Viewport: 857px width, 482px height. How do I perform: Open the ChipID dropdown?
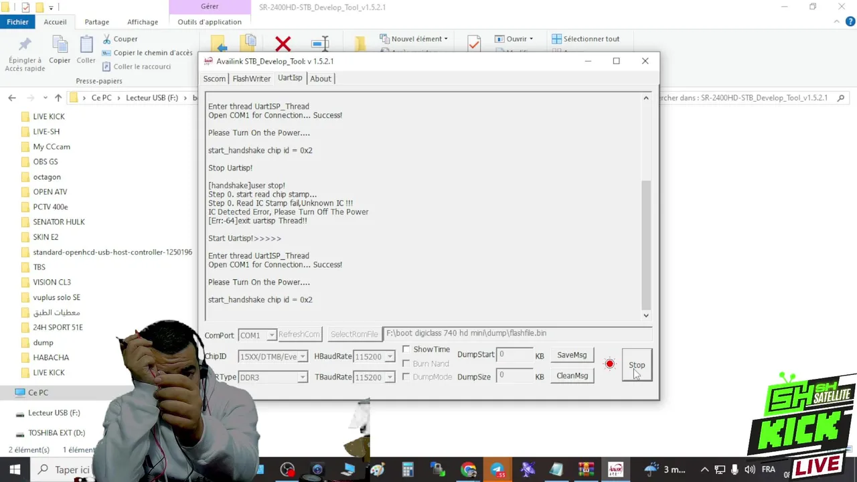click(x=303, y=357)
